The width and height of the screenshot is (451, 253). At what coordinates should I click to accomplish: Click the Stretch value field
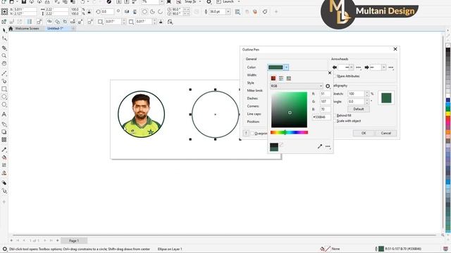pos(356,93)
